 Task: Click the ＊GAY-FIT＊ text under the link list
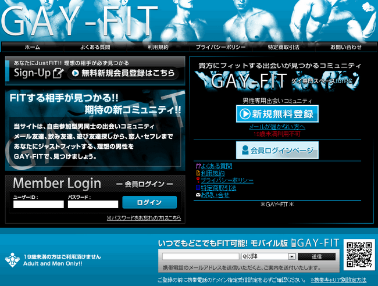(277, 204)
